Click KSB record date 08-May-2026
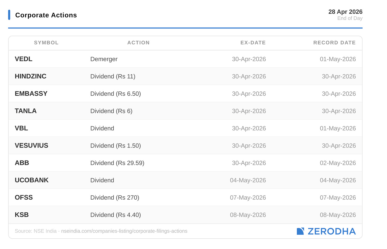 pos(338,214)
